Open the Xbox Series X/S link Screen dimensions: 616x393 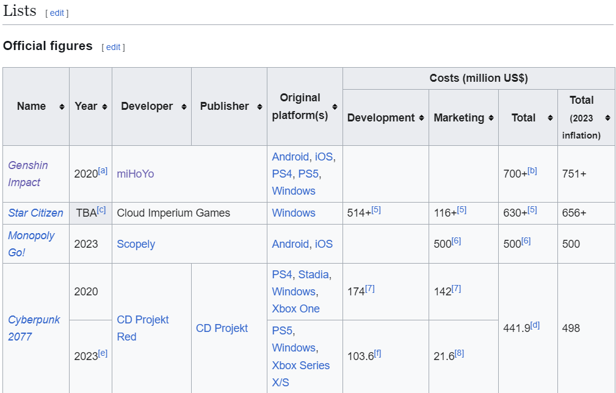[x=300, y=373]
